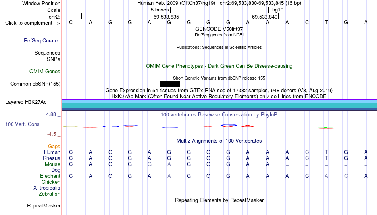Click the T base in Rhesus row

point(326,158)
